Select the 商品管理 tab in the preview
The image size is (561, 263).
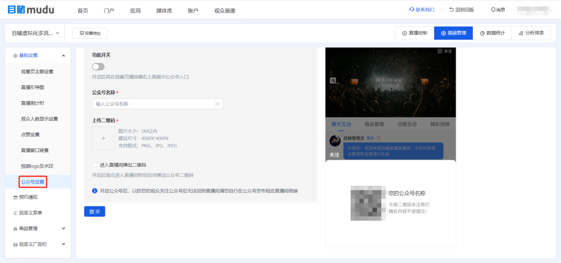pyautogui.click(x=374, y=124)
